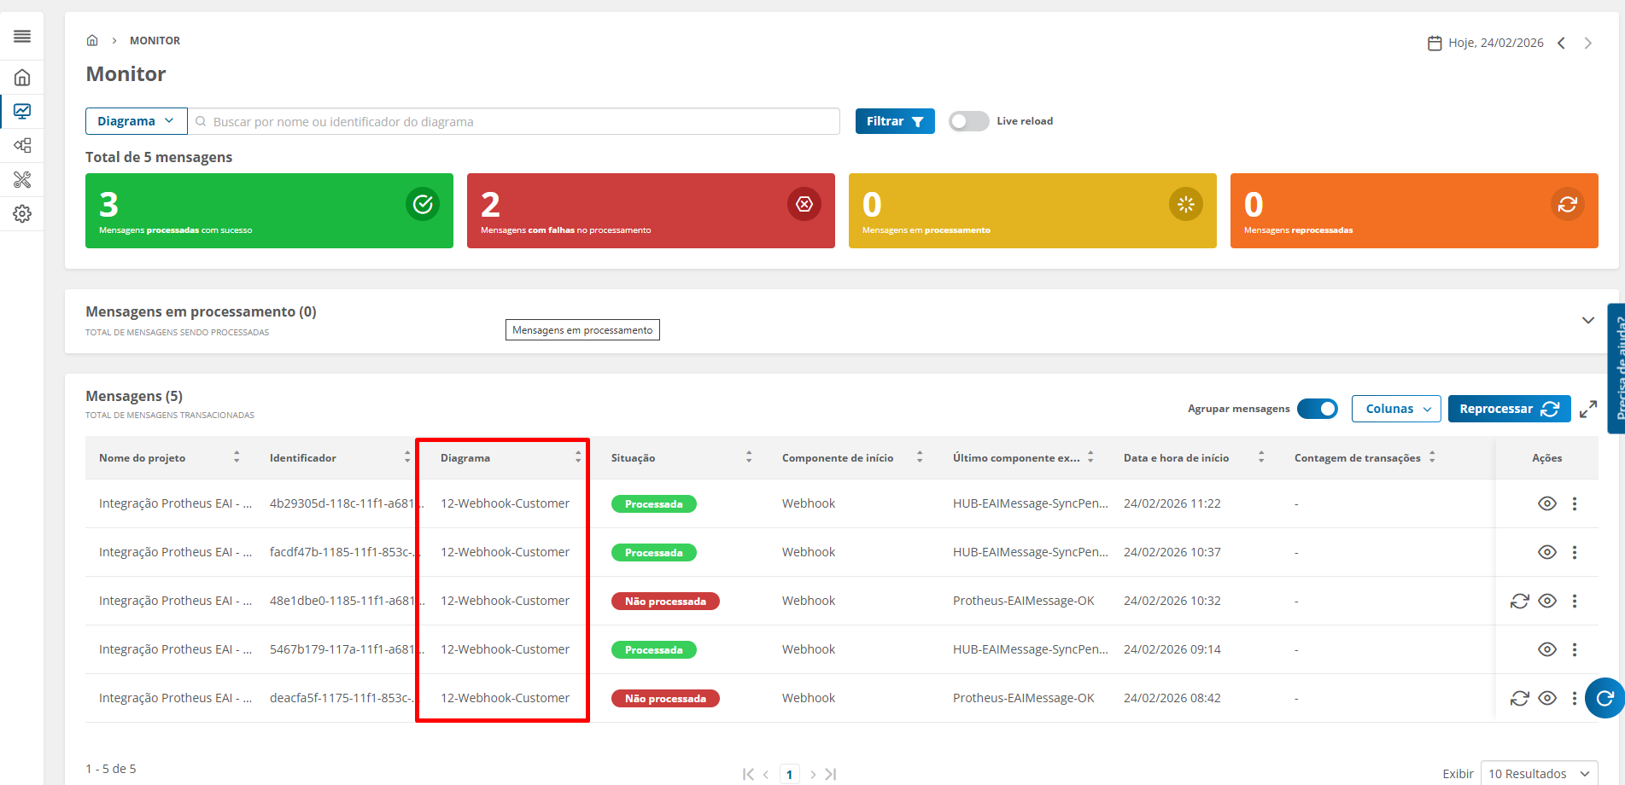Go to next day arrow
This screenshot has height=785, width=1625.
pos(1588,43)
